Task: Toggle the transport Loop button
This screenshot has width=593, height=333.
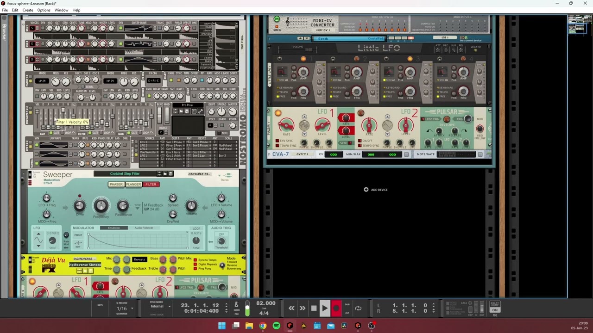Action: (x=358, y=308)
